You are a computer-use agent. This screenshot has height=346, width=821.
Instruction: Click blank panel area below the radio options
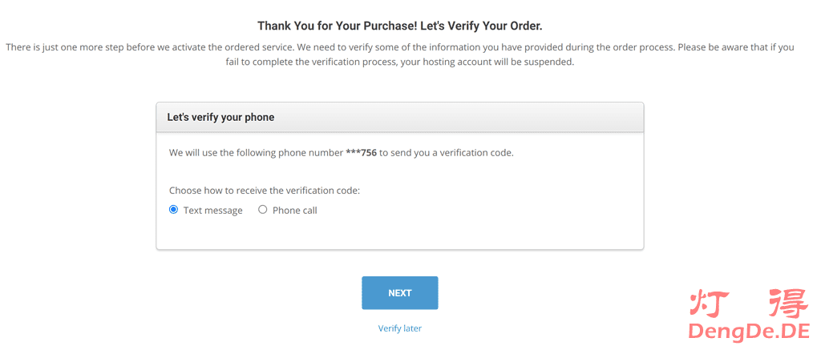coord(401,234)
